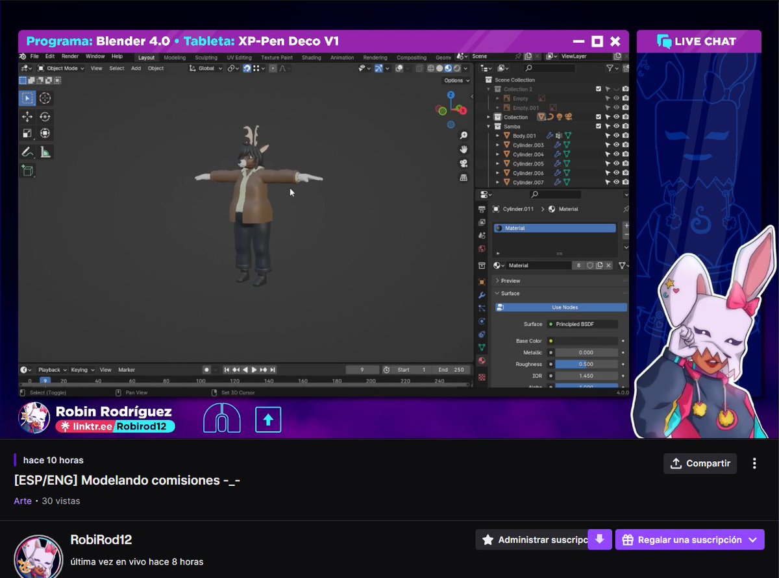
Task: Click the Use Nodes button
Action: [x=562, y=307]
